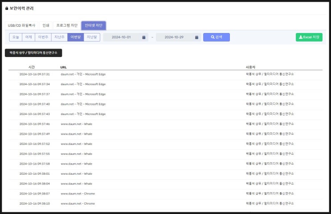
Task: Select the 인터넷 차단 tab
Action: [x=94, y=25]
